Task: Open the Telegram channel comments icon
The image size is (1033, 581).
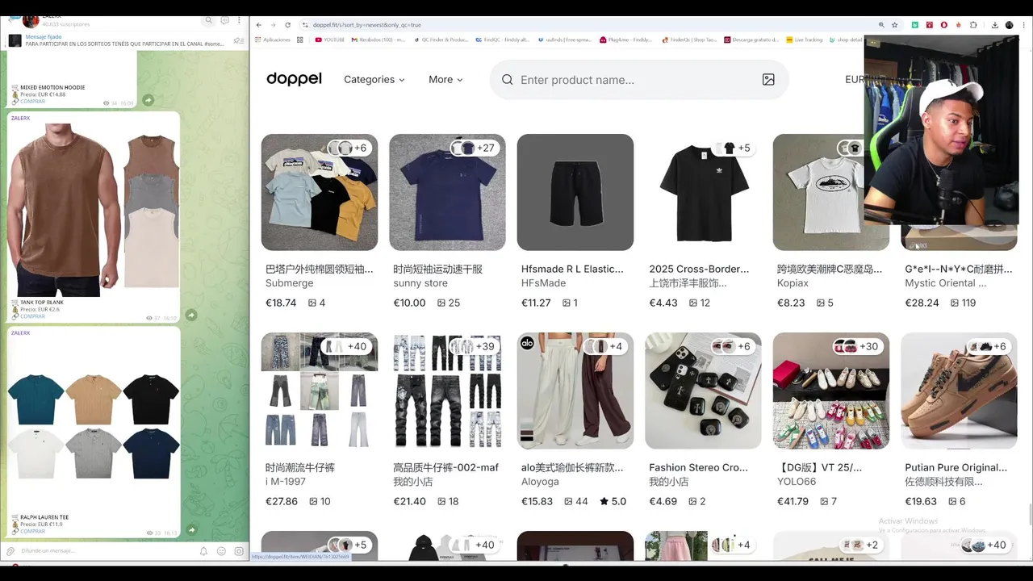Action: (224, 20)
